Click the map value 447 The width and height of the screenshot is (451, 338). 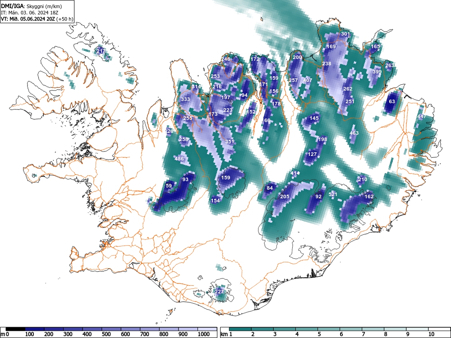(x=422, y=116)
